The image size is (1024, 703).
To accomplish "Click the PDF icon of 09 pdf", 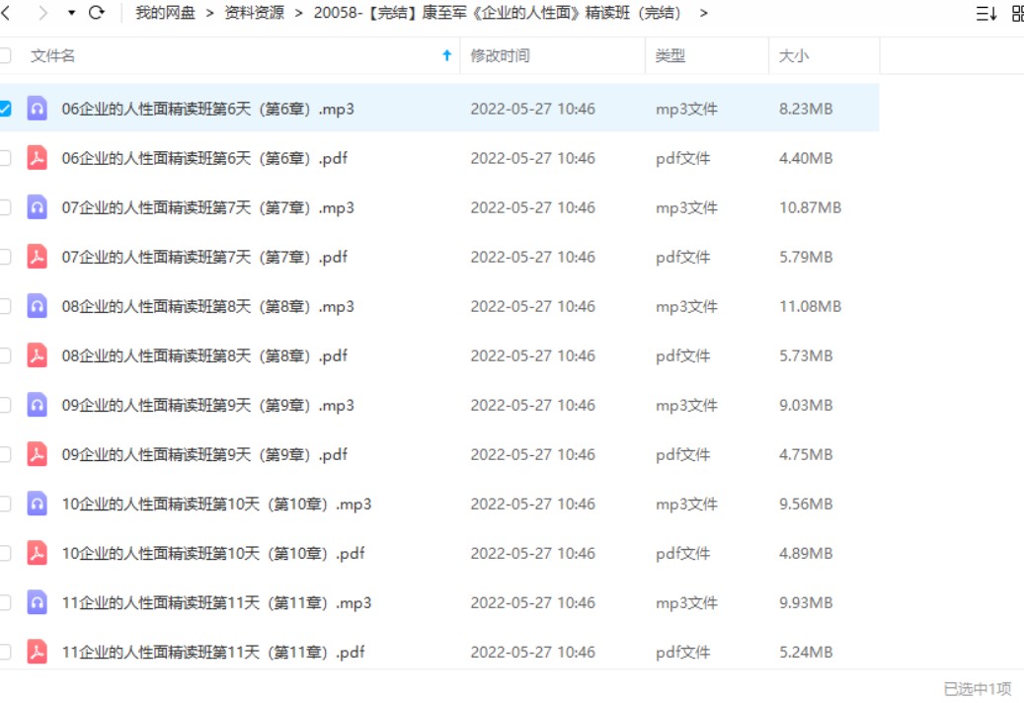I will [x=38, y=454].
